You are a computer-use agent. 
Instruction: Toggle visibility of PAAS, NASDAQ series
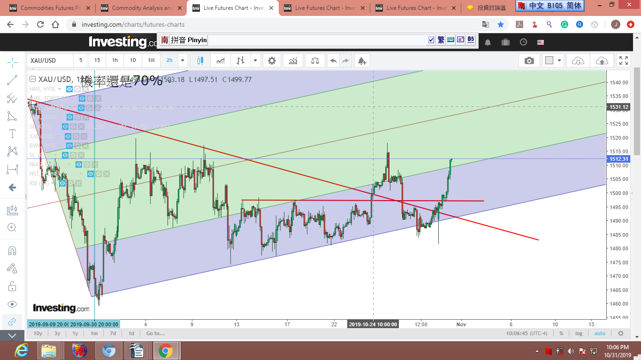coord(79,165)
